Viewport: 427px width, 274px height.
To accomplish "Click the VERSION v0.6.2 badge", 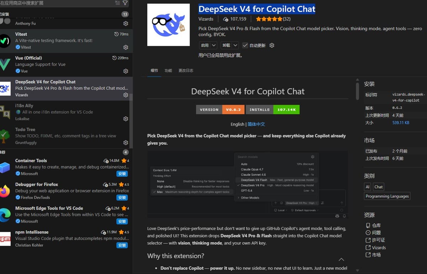I will pyautogui.click(x=220, y=110).
